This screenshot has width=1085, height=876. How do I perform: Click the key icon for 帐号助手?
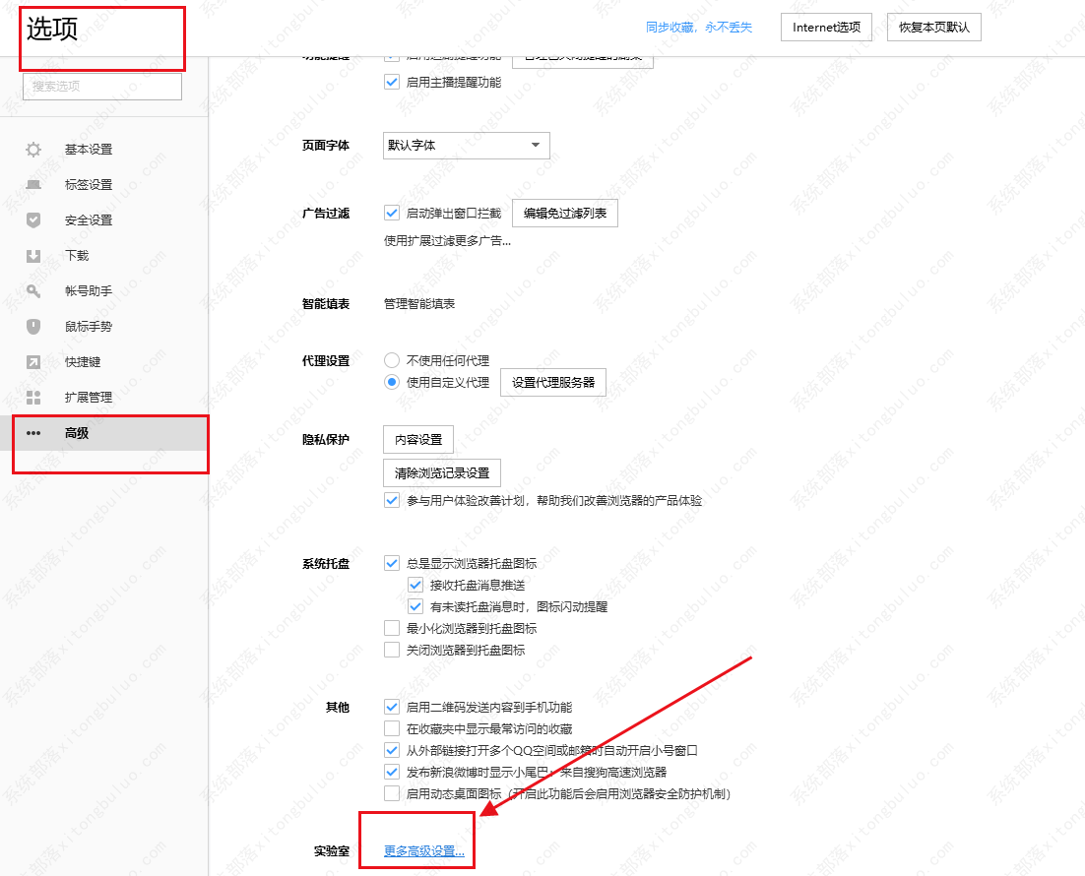click(33, 291)
